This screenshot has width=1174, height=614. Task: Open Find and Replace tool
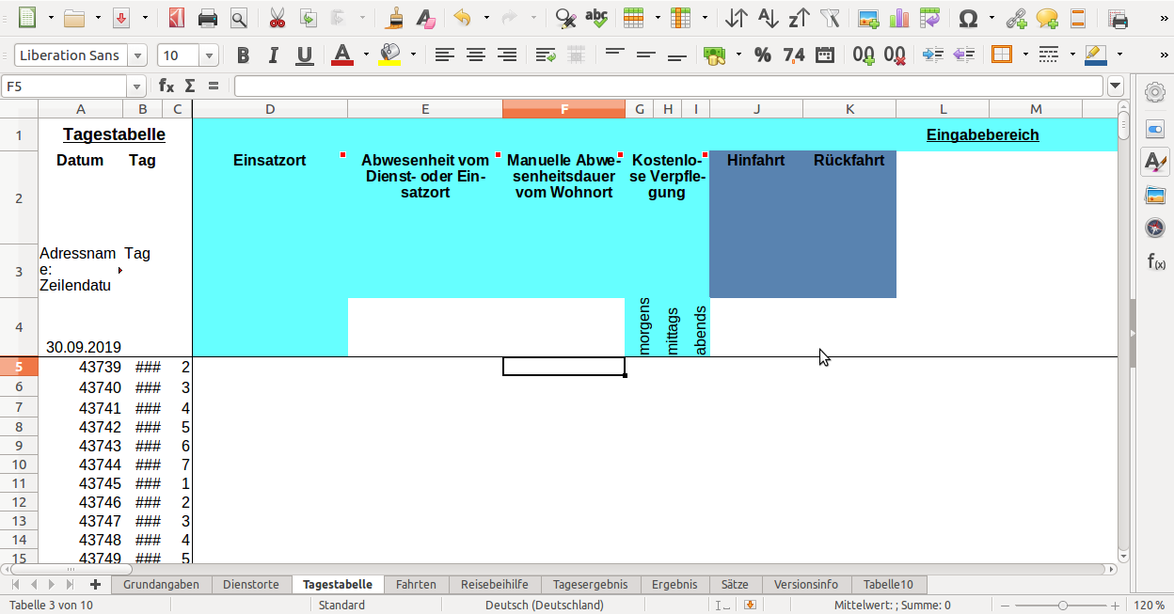pyautogui.click(x=565, y=18)
